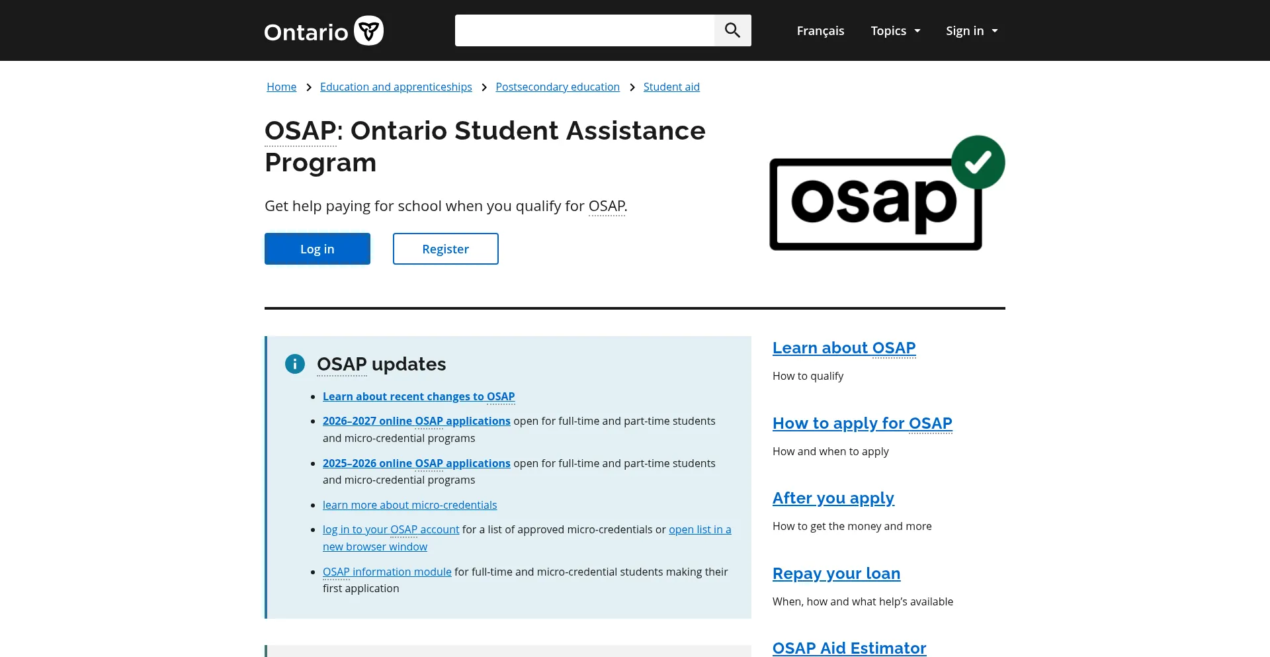Click open list in a new browser window

point(700,529)
